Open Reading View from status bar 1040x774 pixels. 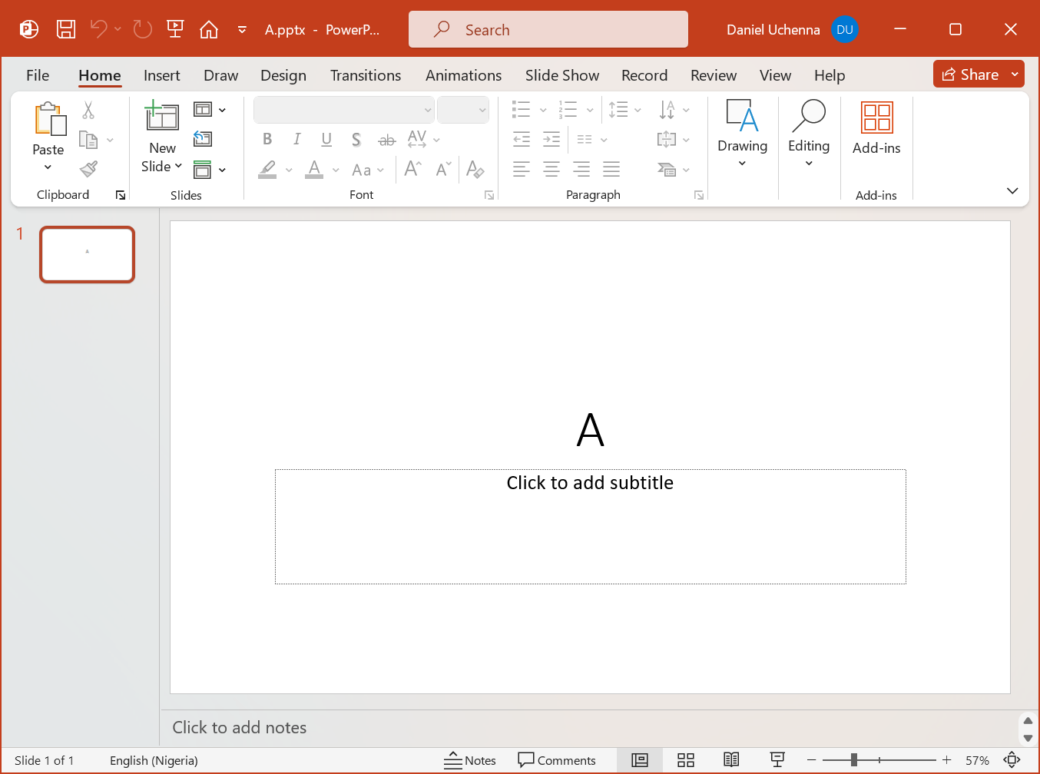click(x=731, y=760)
